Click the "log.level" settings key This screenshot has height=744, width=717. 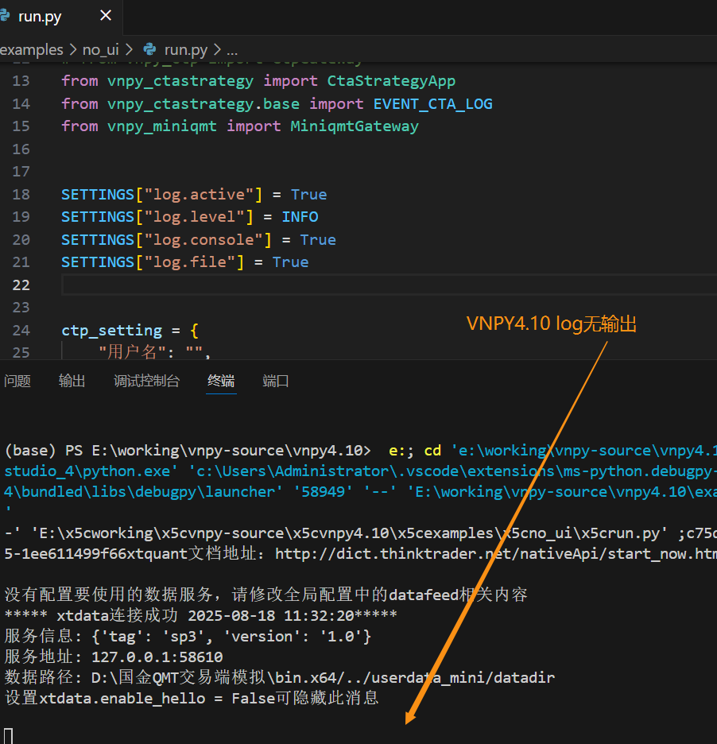point(194,217)
